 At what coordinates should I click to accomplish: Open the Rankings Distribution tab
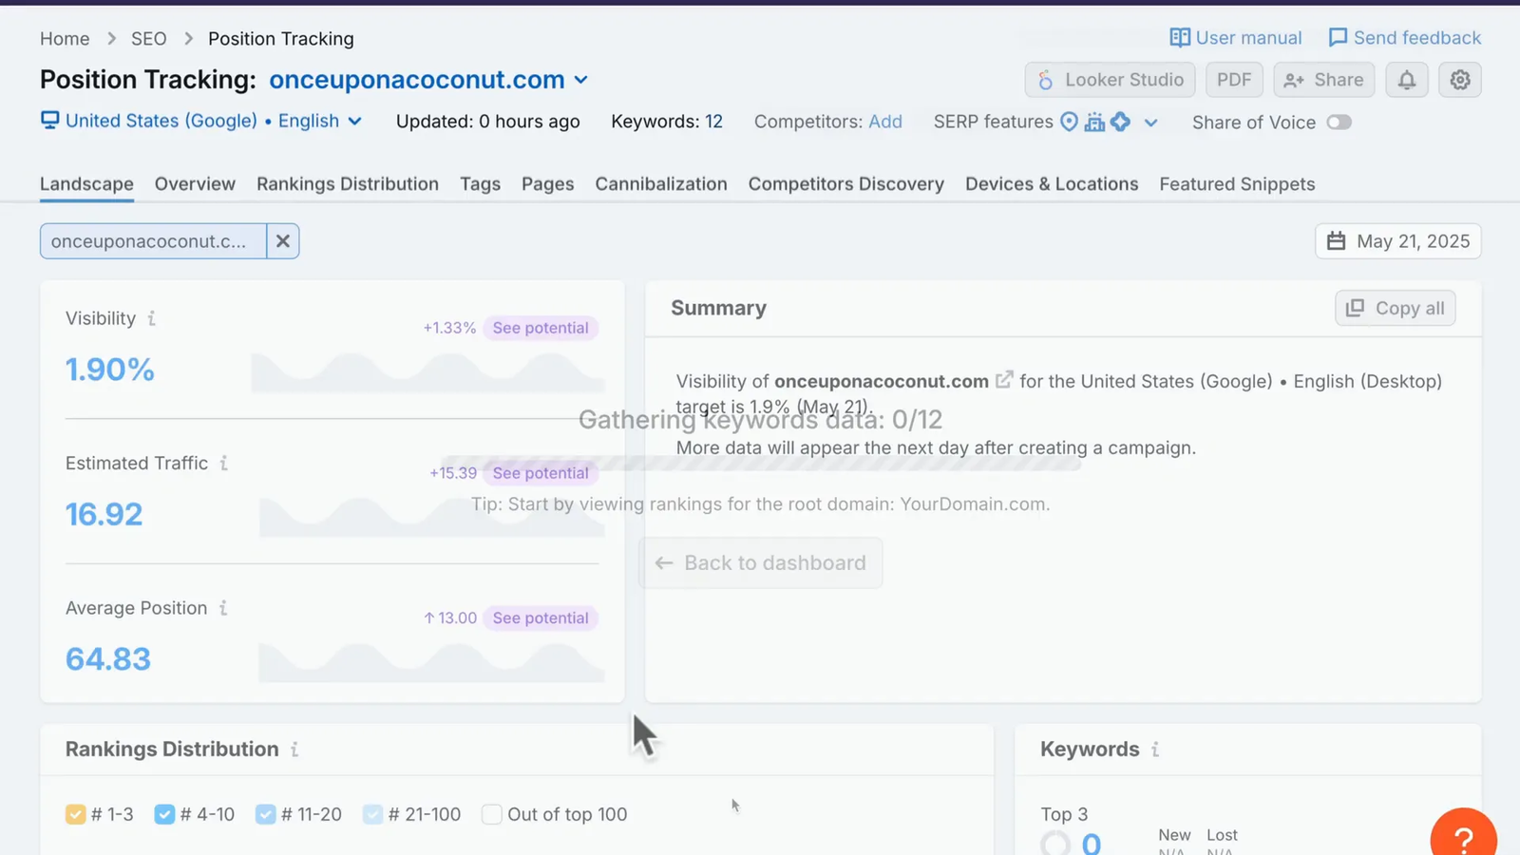pos(348,184)
